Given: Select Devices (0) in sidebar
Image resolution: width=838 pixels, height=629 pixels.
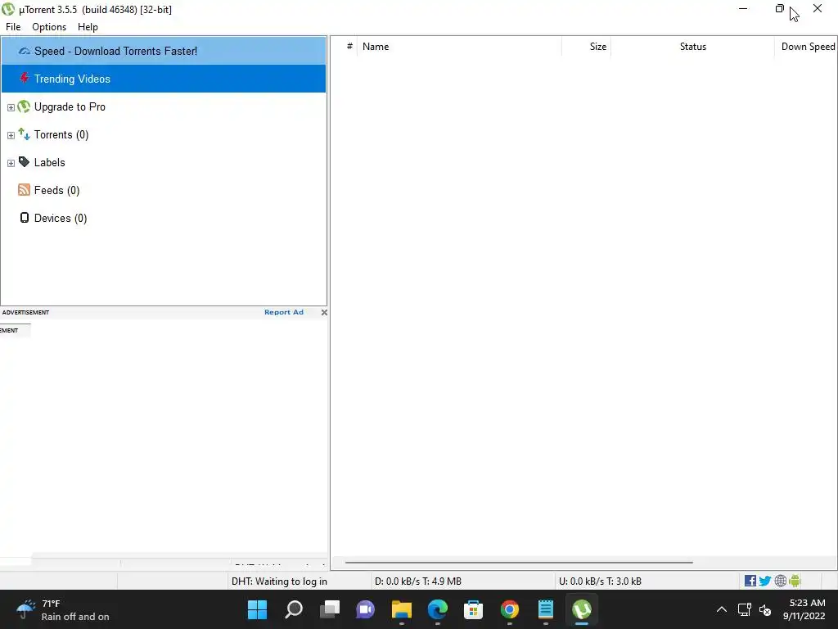Looking at the screenshot, I should coord(61,218).
